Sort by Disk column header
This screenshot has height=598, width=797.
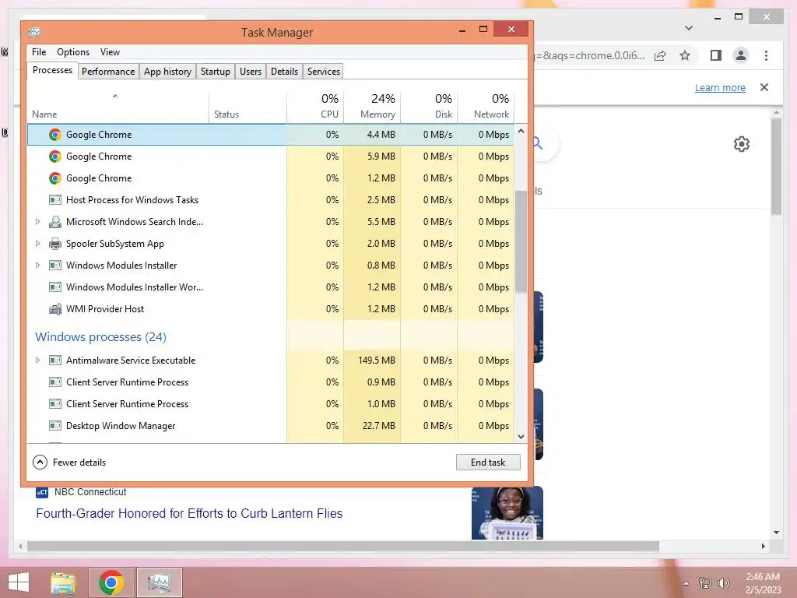429,106
